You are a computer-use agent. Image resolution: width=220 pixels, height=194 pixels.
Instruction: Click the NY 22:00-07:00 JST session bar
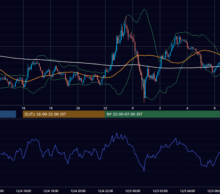(x=162, y=114)
